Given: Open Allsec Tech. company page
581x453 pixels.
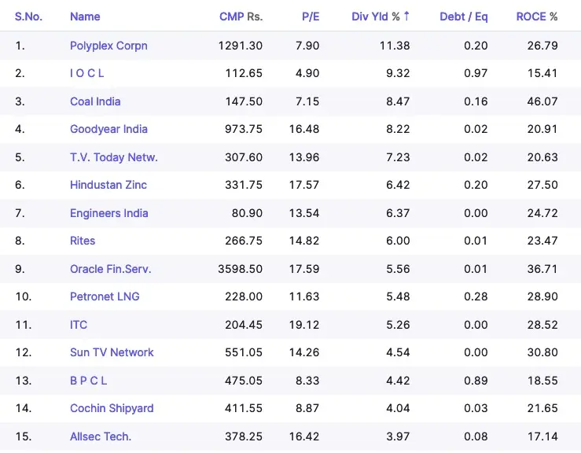Looking at the screenshot, I should click(101, 436).
